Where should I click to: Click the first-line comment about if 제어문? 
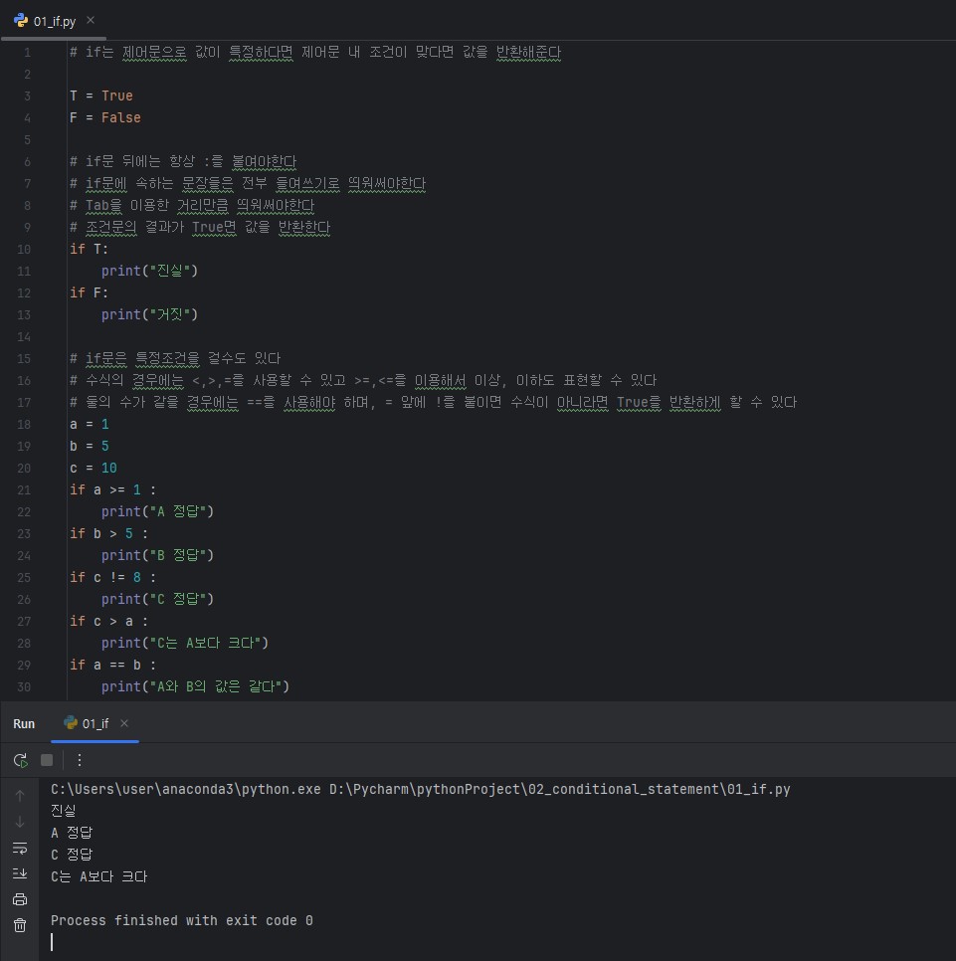[x=315, y=53]
